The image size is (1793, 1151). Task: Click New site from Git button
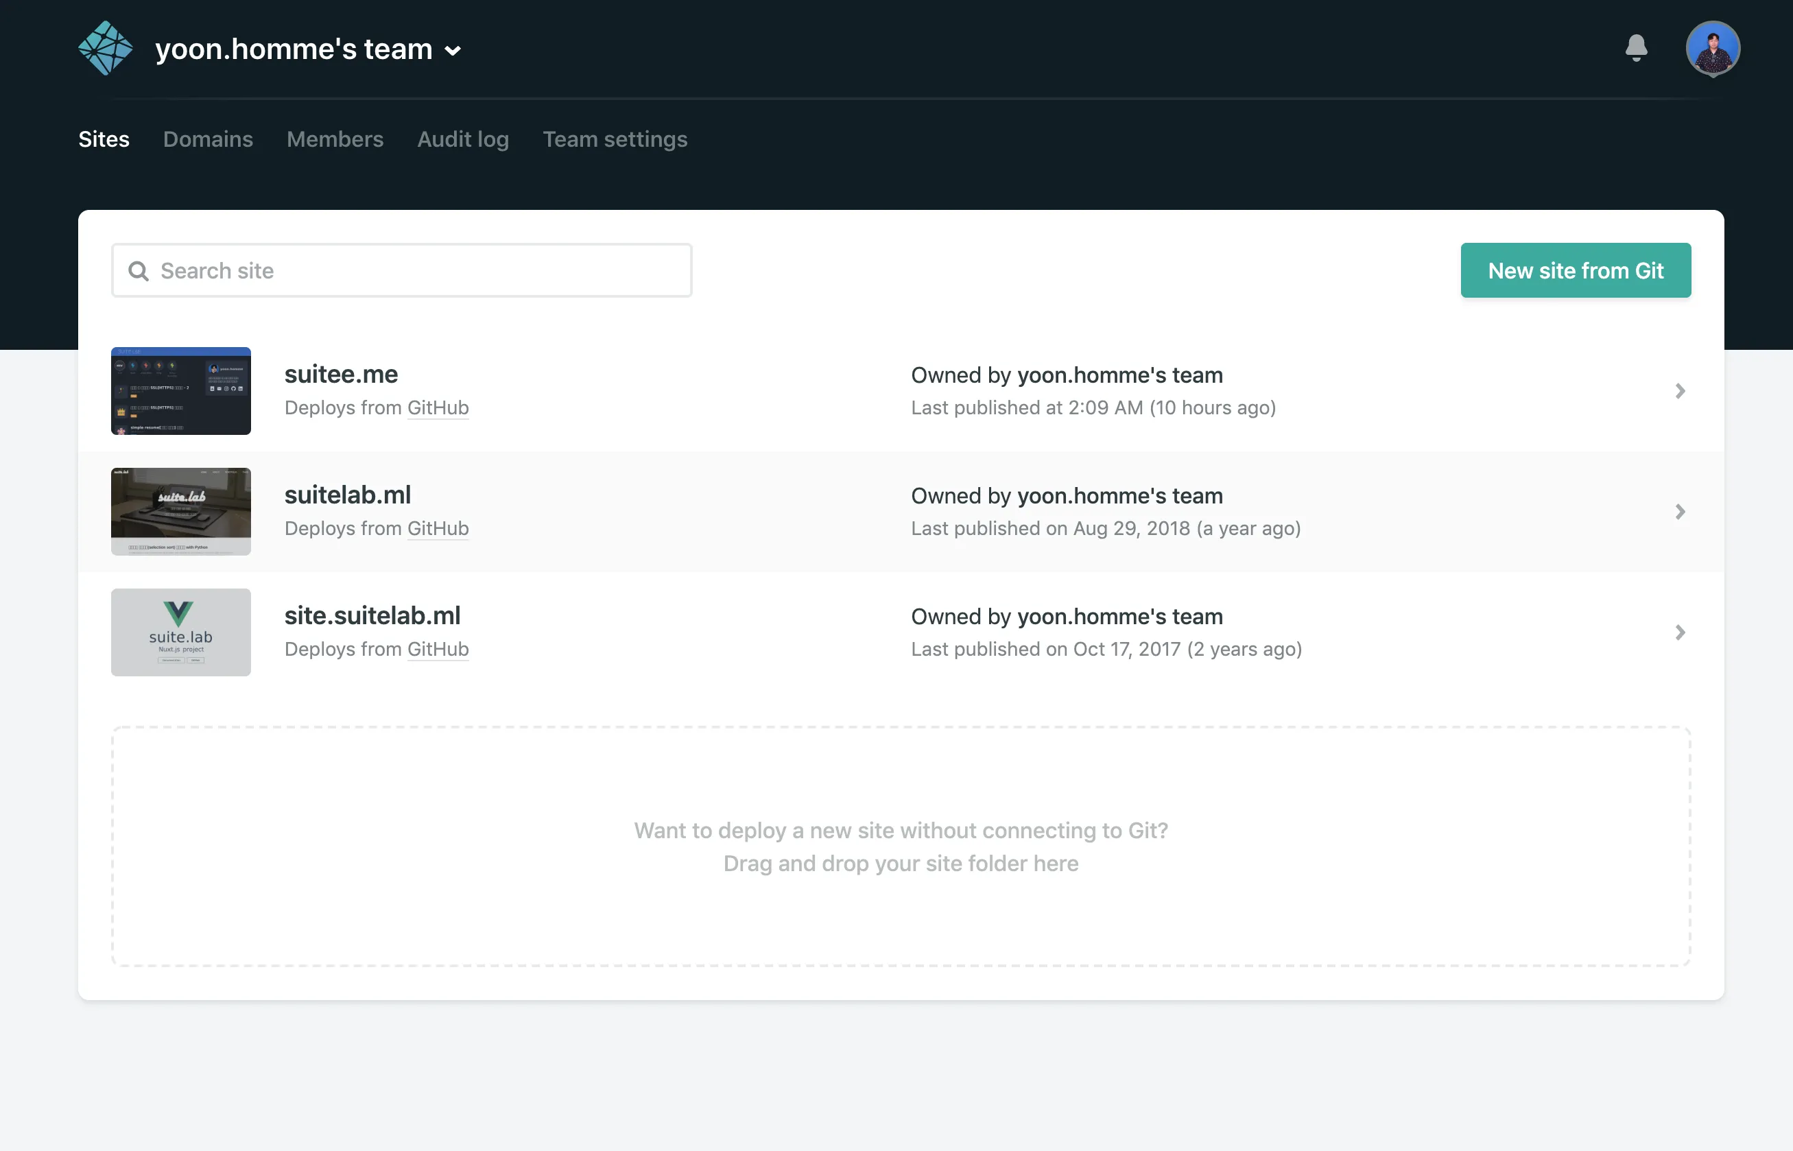(x=1576, y=270)
